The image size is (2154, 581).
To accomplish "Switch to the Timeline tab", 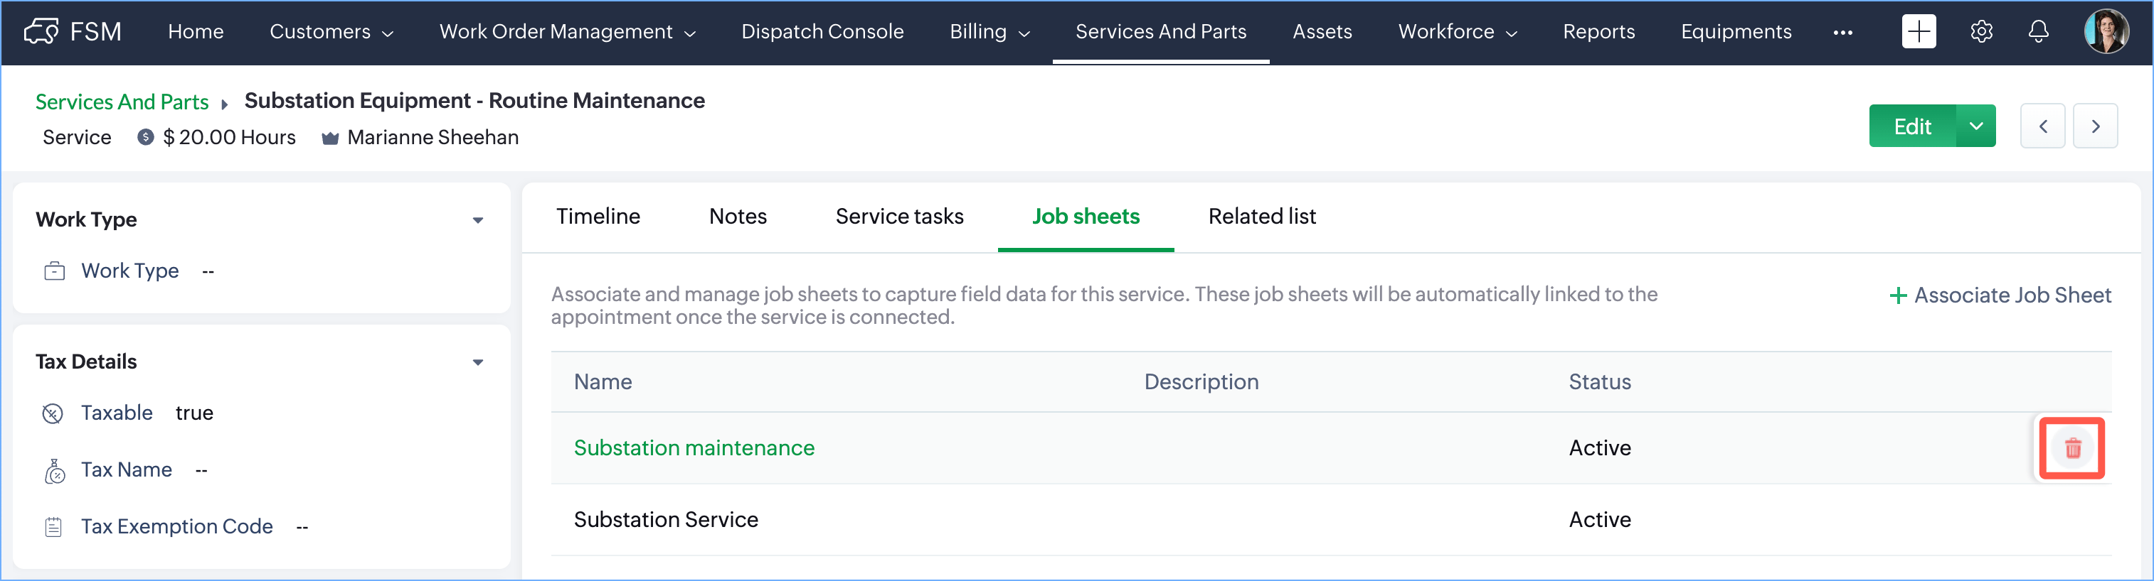I will tap(598, 216).
